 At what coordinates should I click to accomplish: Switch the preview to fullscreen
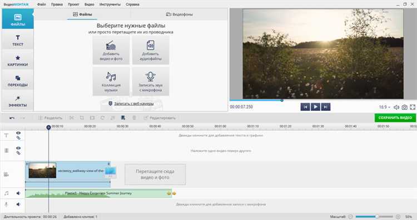point(413,107)
